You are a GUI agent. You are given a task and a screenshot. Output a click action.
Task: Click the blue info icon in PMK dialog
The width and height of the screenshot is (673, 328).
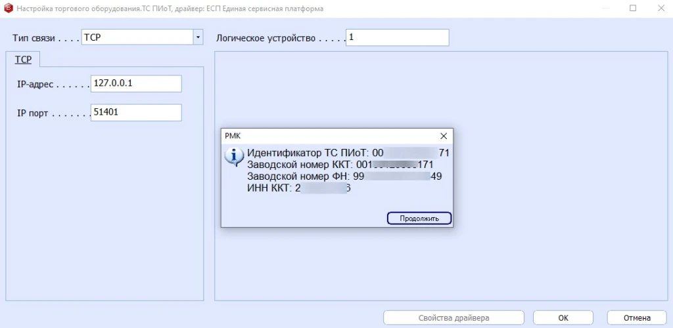point(234,156)
